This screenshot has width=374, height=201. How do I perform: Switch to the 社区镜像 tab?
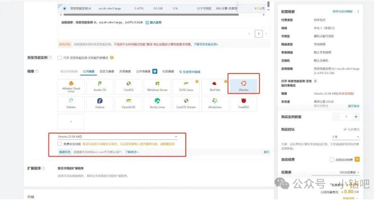point(168,71)
